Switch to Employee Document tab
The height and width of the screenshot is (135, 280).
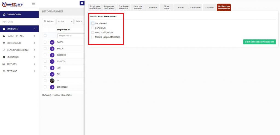[x=109, y=7]
